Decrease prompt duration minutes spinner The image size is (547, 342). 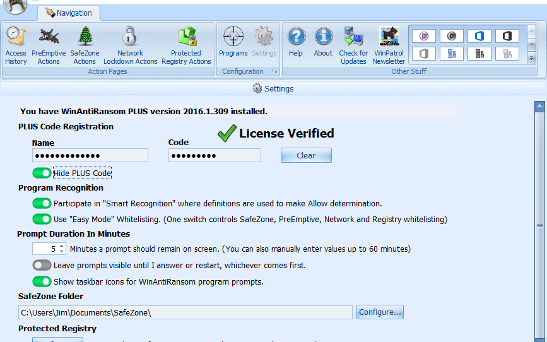coord(62,251)
